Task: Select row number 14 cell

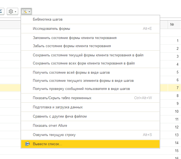Action: tap(174, 143)
